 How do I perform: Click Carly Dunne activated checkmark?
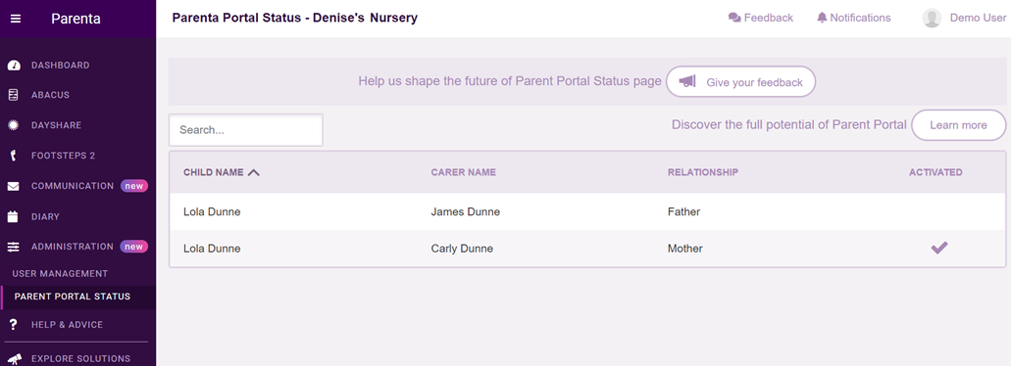pyautogui.click(x=939, y=248)
